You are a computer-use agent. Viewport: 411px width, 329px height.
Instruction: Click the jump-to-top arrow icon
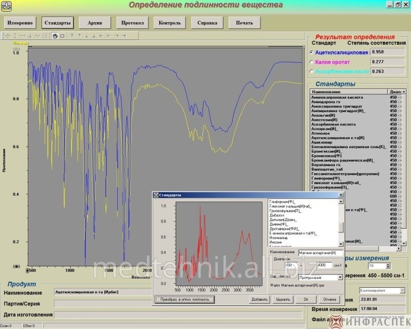(x=72, y=36)
